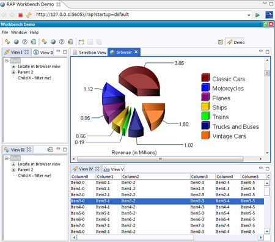
Task: Click the yellow refresh page icon
Action: pyautogui.click(x=29, y=15)
